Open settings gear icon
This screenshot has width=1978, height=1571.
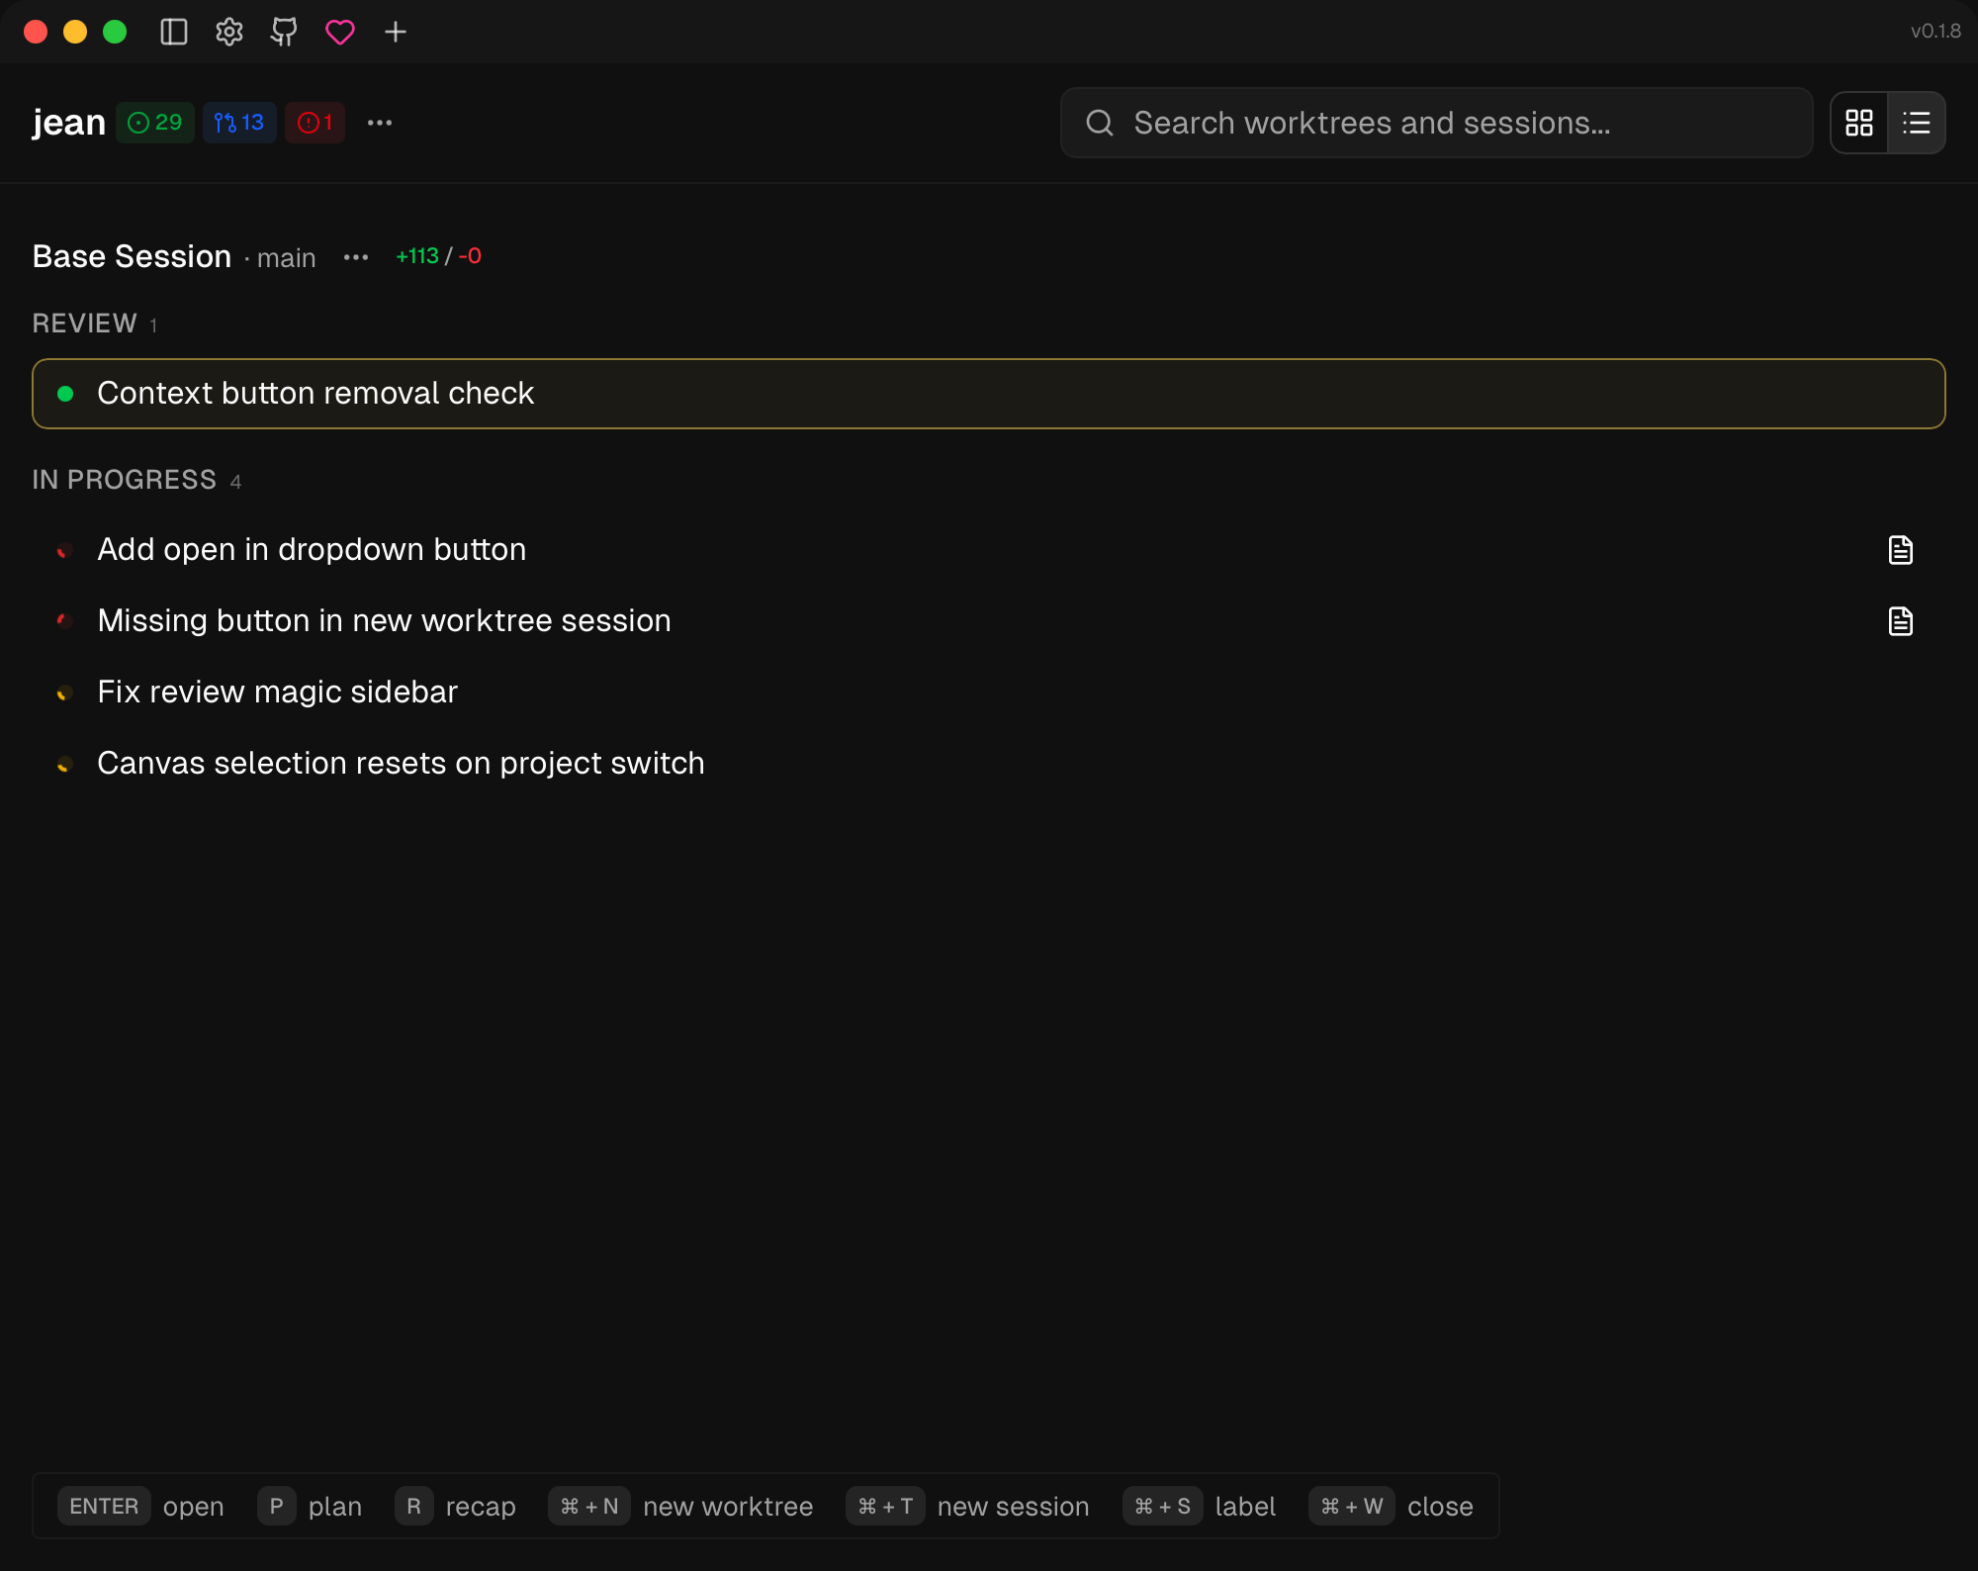point(229,32)
